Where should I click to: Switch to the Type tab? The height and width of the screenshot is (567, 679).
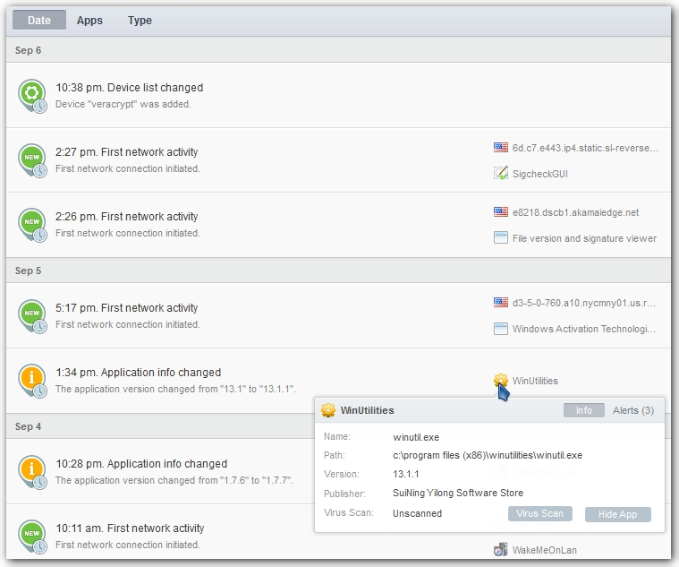pyautogui.click(x=140, y=20)
